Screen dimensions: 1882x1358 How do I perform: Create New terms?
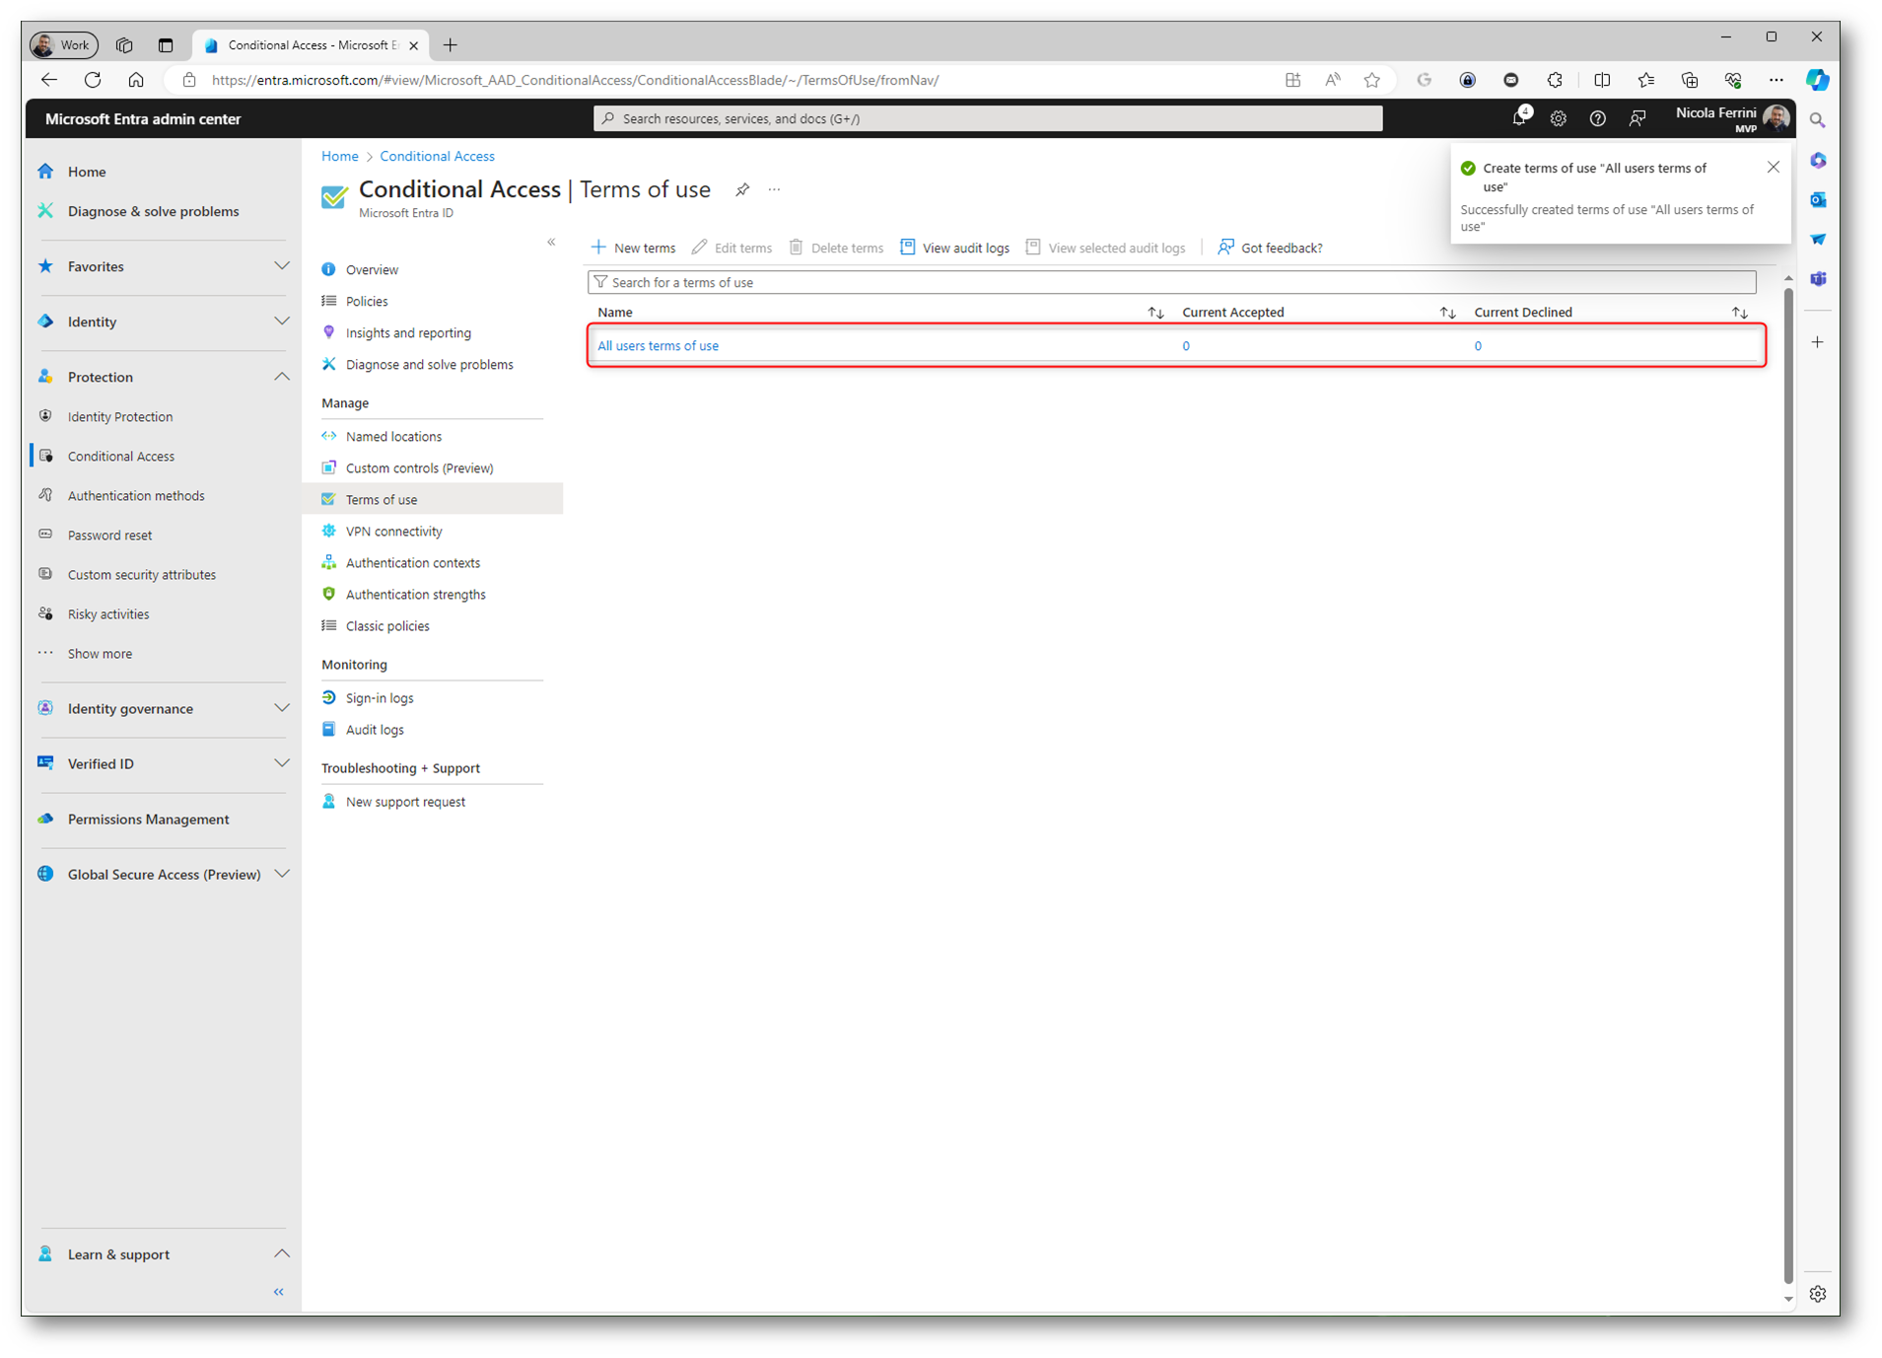[633, 248]
